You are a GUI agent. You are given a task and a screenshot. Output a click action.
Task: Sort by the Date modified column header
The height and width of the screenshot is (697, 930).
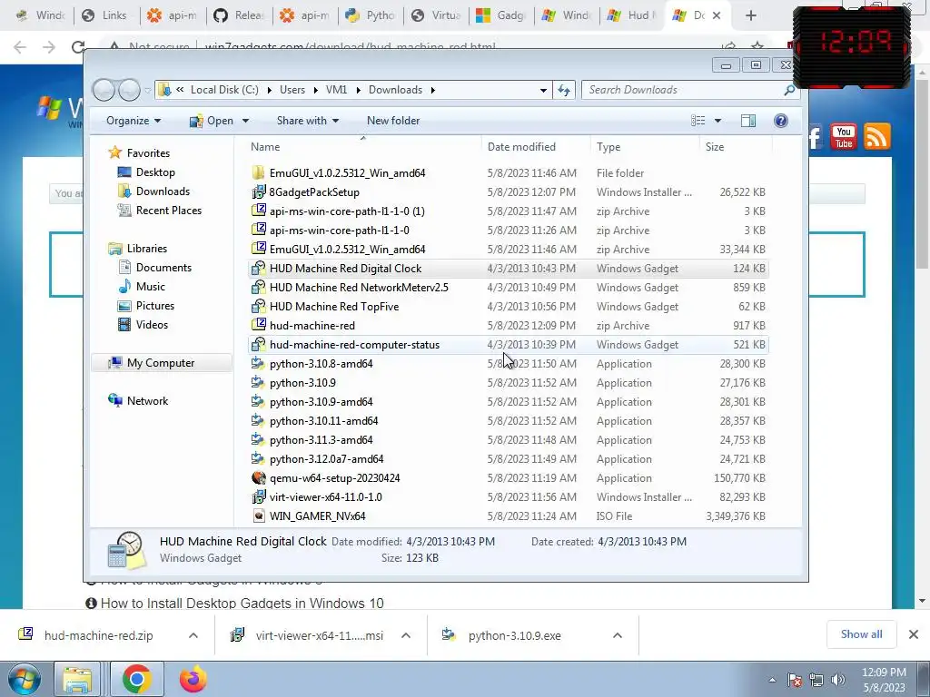point(522,147)
